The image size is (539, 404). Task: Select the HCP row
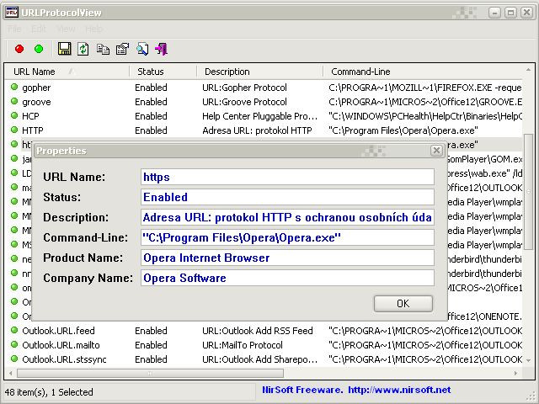coord(264,116)
